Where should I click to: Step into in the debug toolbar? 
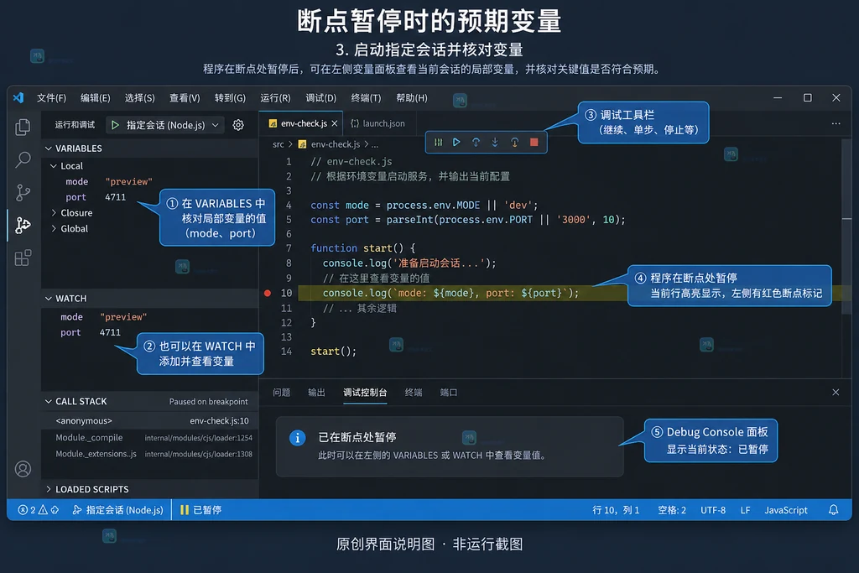coord(495,143)
